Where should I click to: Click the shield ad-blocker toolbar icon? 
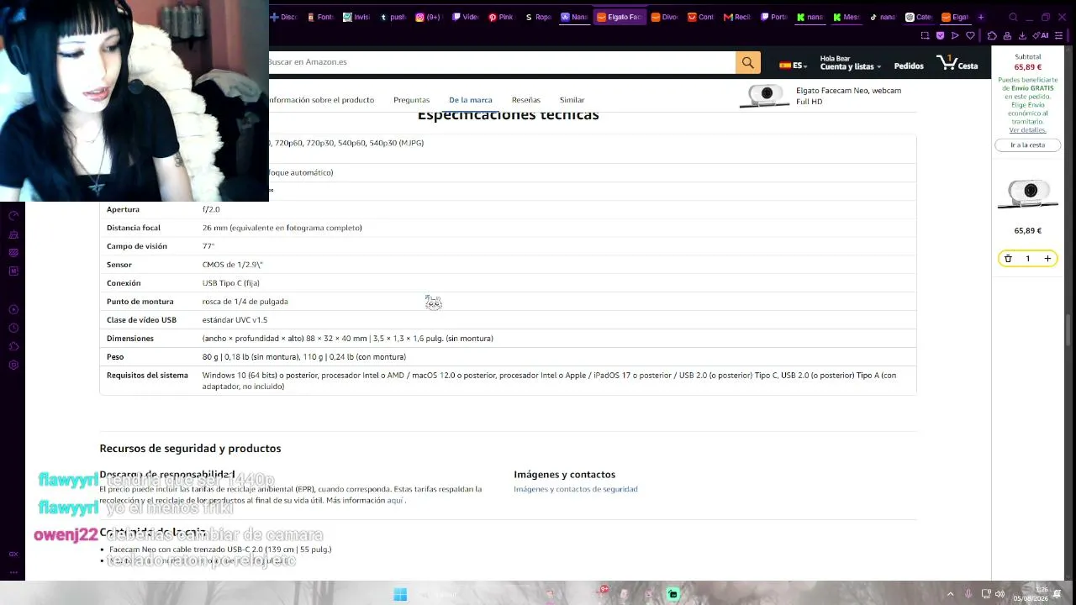941,35
